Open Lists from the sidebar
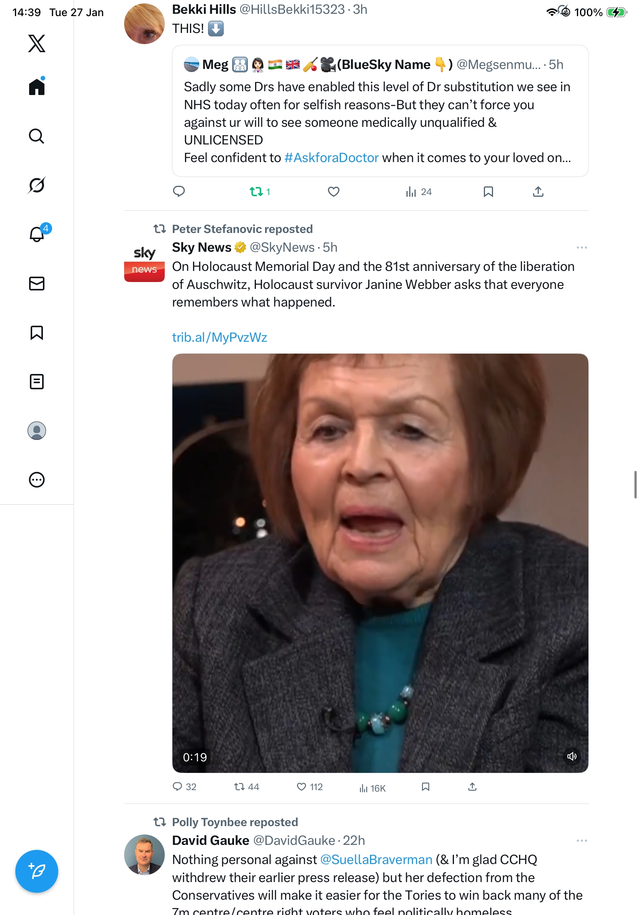The width and height of the screenshot is (639, 915). point(37,381)
